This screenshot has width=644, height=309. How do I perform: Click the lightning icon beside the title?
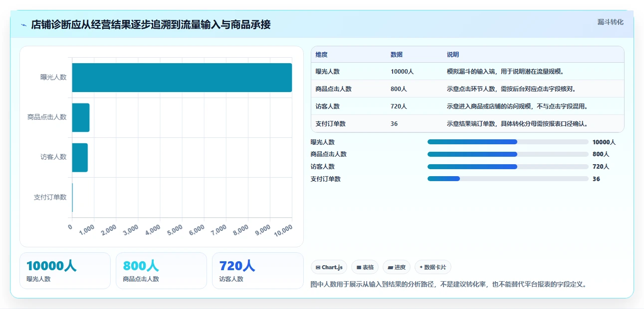click(x=24, y=24)
